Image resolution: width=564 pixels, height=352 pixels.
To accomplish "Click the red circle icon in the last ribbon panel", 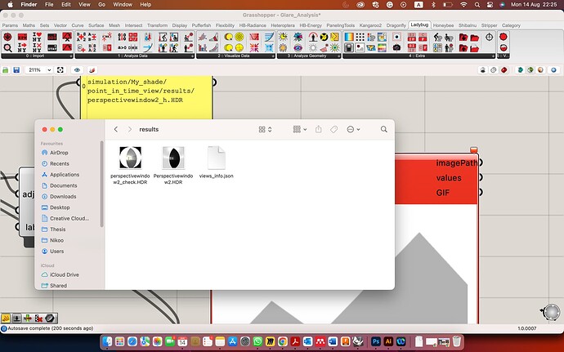I will (504, 37).
